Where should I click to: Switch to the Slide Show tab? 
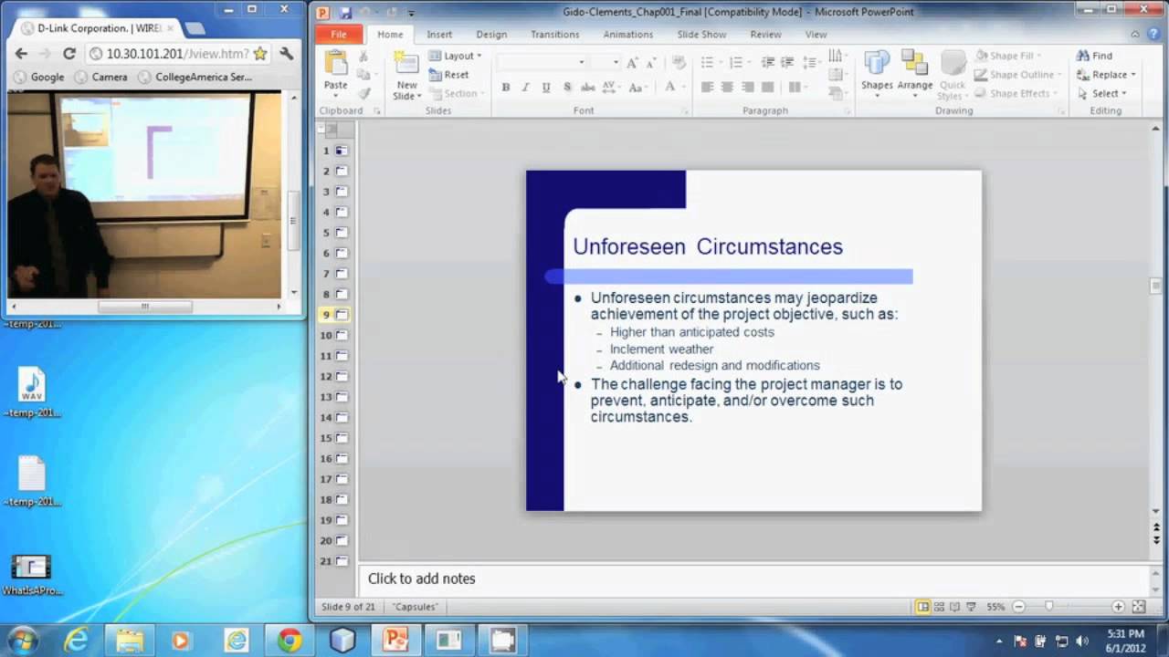pos(701,35)
